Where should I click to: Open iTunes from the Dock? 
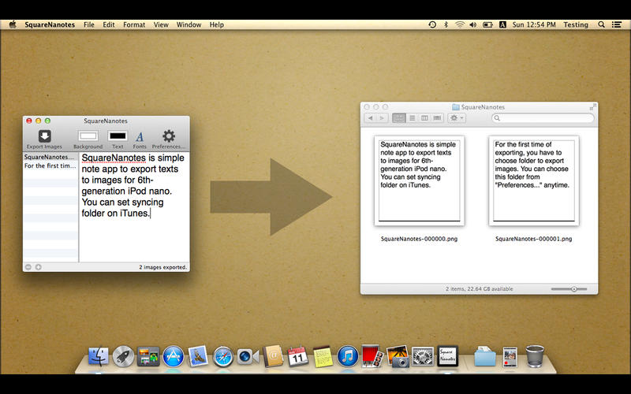point(347,356)
